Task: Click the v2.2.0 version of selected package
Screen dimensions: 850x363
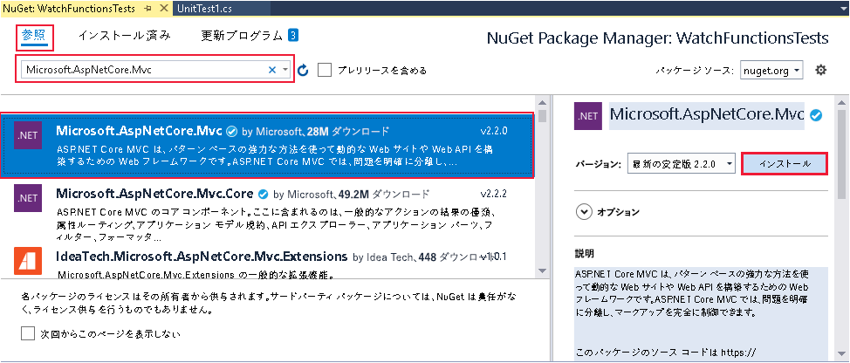Action: pos(493,131)
